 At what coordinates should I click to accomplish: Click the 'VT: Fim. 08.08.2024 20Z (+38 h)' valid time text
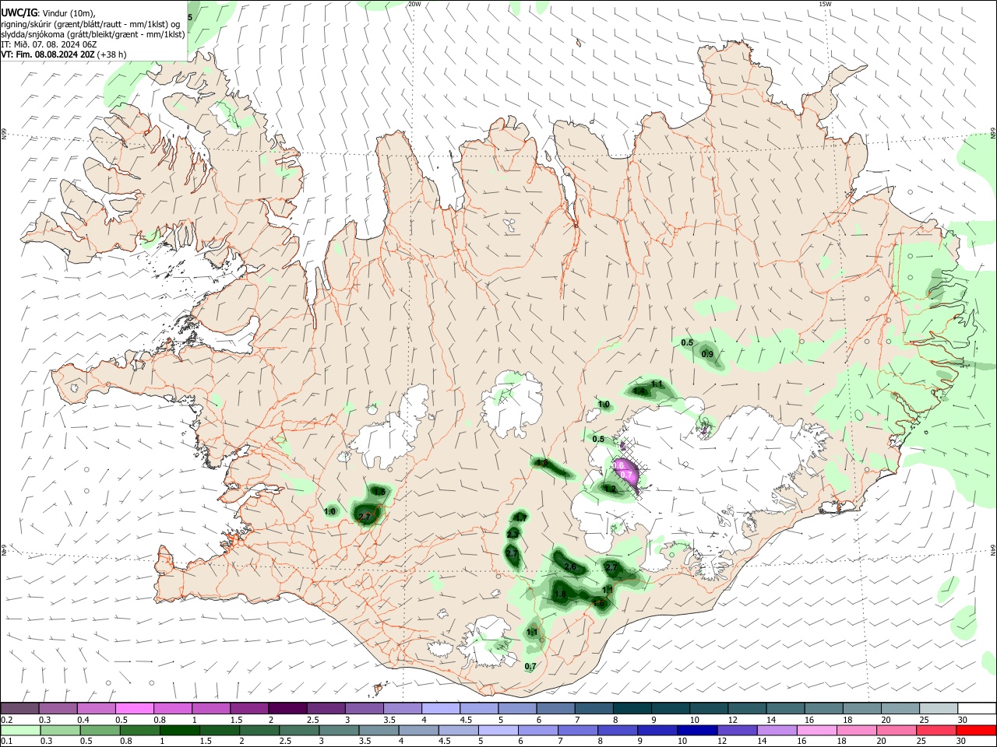(x=64, y=54)
